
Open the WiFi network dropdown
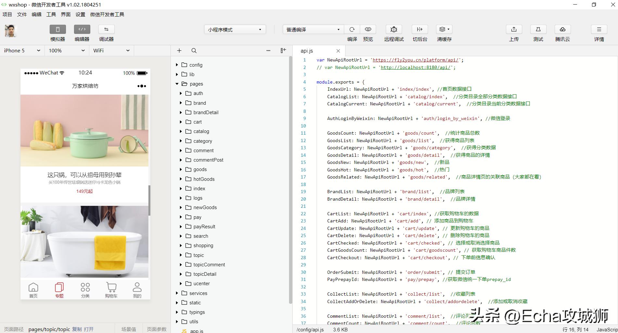(111, 51)
